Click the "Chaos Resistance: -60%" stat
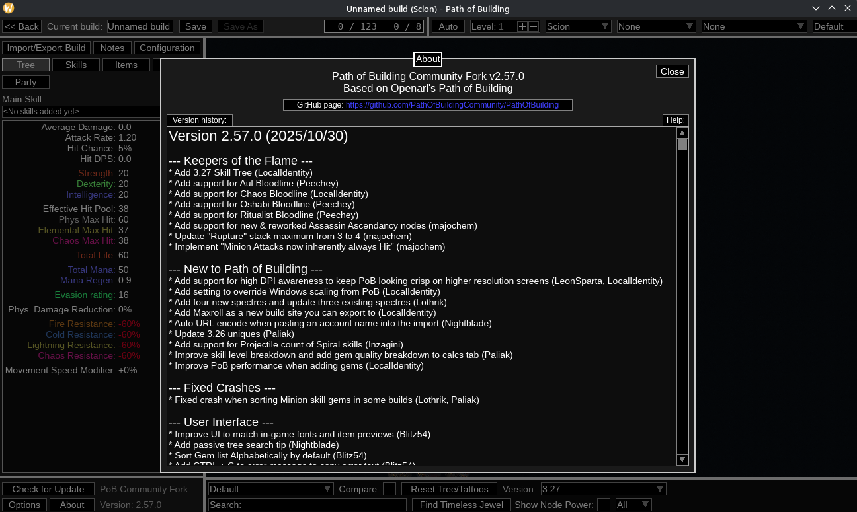857x512 pixels. pyautogui.click(x=89, y=355)
